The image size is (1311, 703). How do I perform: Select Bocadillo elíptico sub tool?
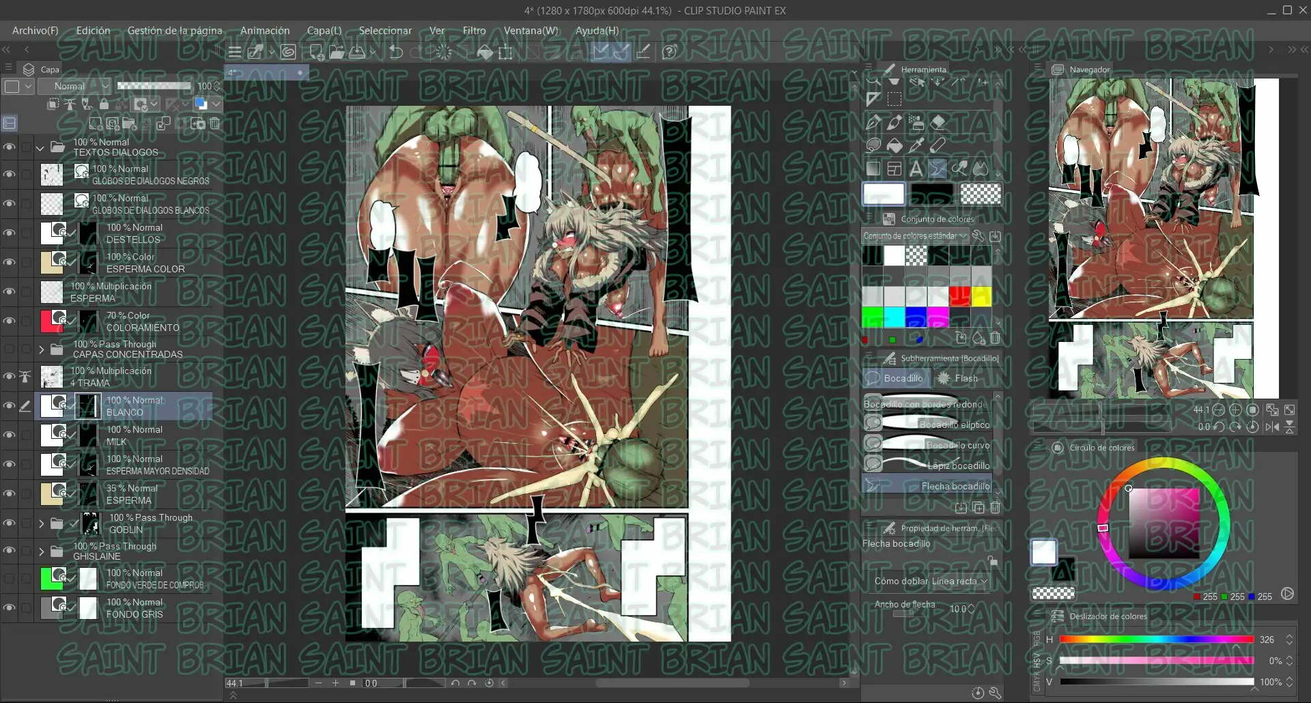[x=927, y=425]
